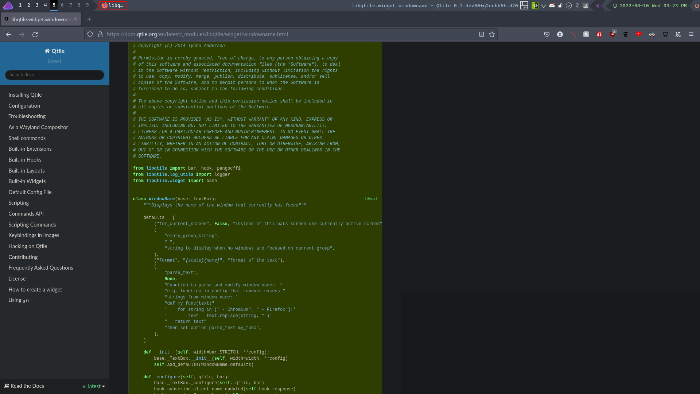
Task: Click the red-slash disabled extension icon
Action: (573, 34)
